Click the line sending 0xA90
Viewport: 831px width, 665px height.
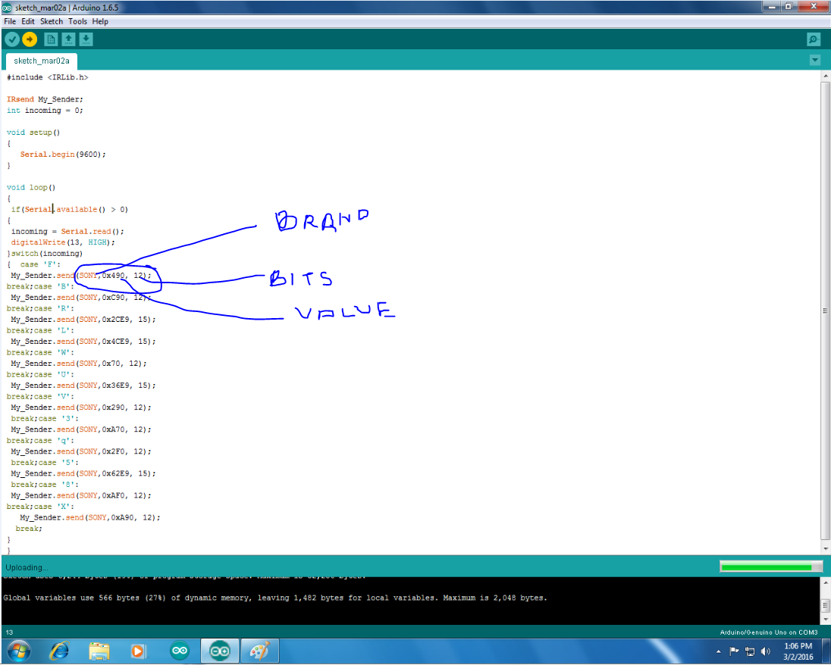click(x=90, y=518)
